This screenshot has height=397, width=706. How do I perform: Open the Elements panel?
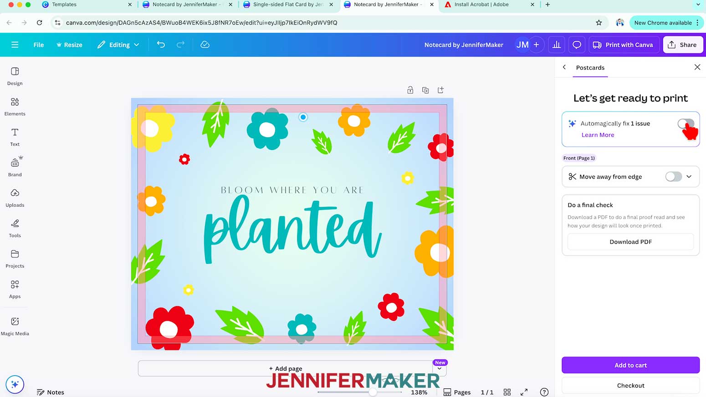(x=15, y=107)
